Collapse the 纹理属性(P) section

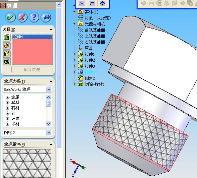51,144
